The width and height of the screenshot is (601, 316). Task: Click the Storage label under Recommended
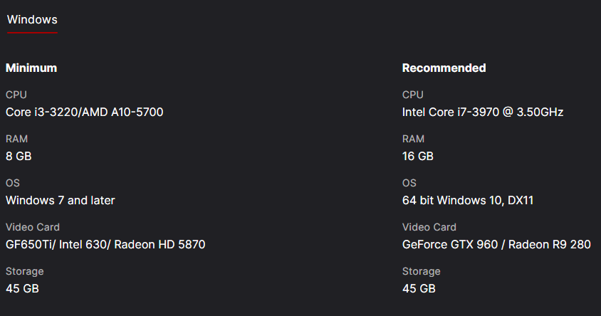422,271
